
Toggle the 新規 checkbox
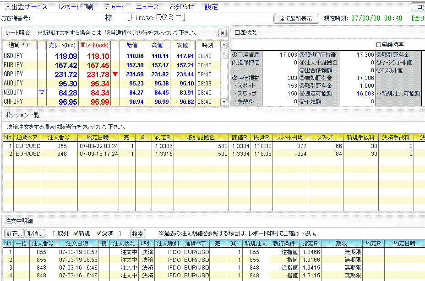coord(76,233)
